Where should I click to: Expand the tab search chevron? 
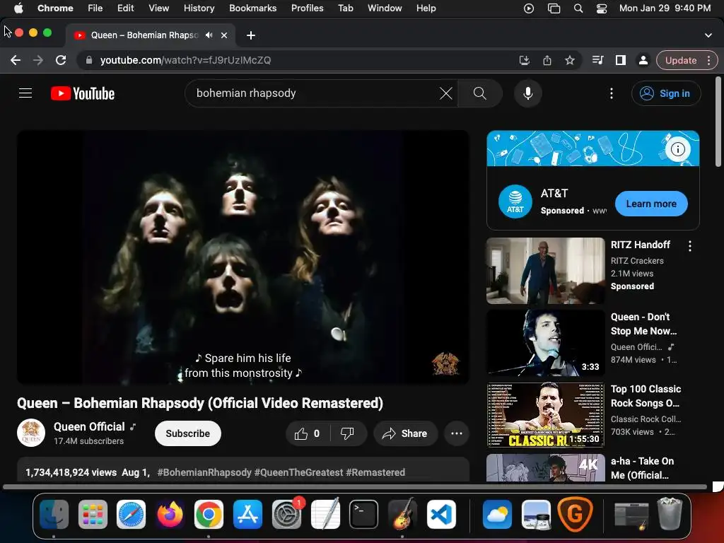[708, 35]
